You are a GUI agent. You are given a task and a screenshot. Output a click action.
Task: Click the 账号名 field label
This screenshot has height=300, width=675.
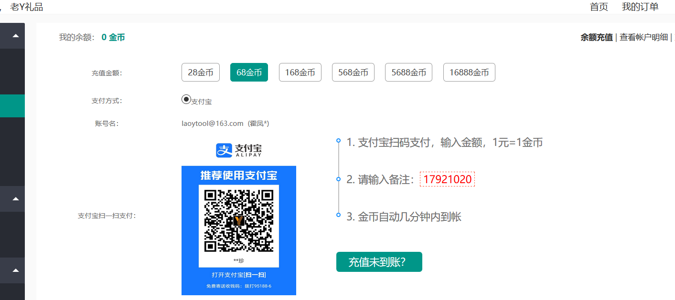click(x=107, y=124)
